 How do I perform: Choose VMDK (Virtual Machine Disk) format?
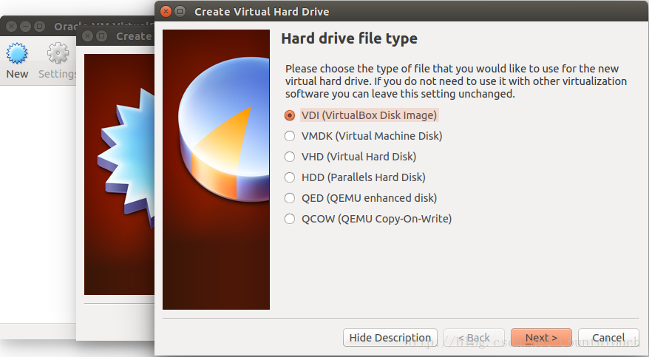pos(290,136)
